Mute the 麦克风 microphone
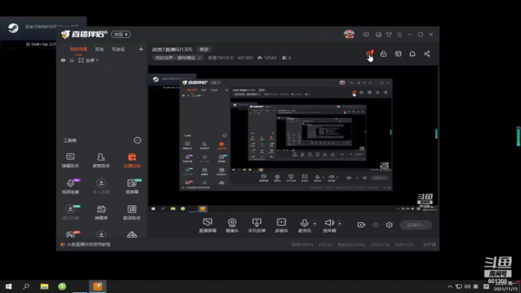Image resolution: width=521 pixels, height=293 pixels. pyautogui.click(x=304, y=225)
